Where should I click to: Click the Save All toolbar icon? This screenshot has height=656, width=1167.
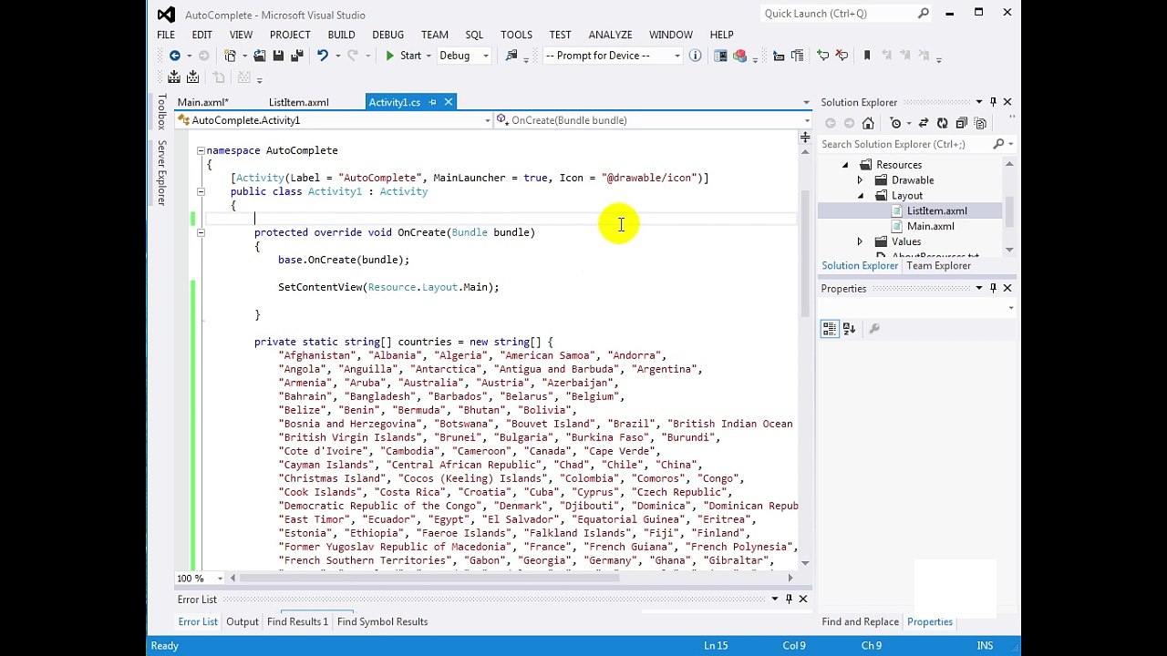[x=296, y=56]
